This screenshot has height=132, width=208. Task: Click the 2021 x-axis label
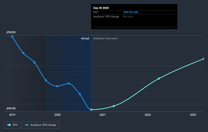coord(103,115)
